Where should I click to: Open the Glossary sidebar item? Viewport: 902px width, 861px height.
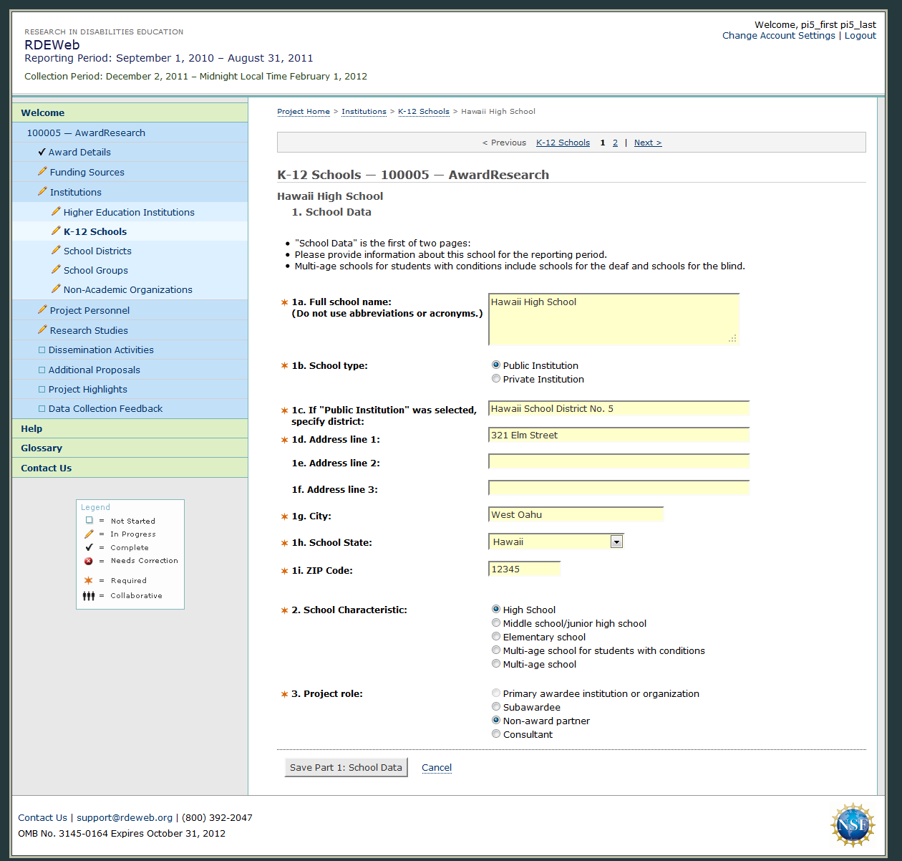[42, 448]
